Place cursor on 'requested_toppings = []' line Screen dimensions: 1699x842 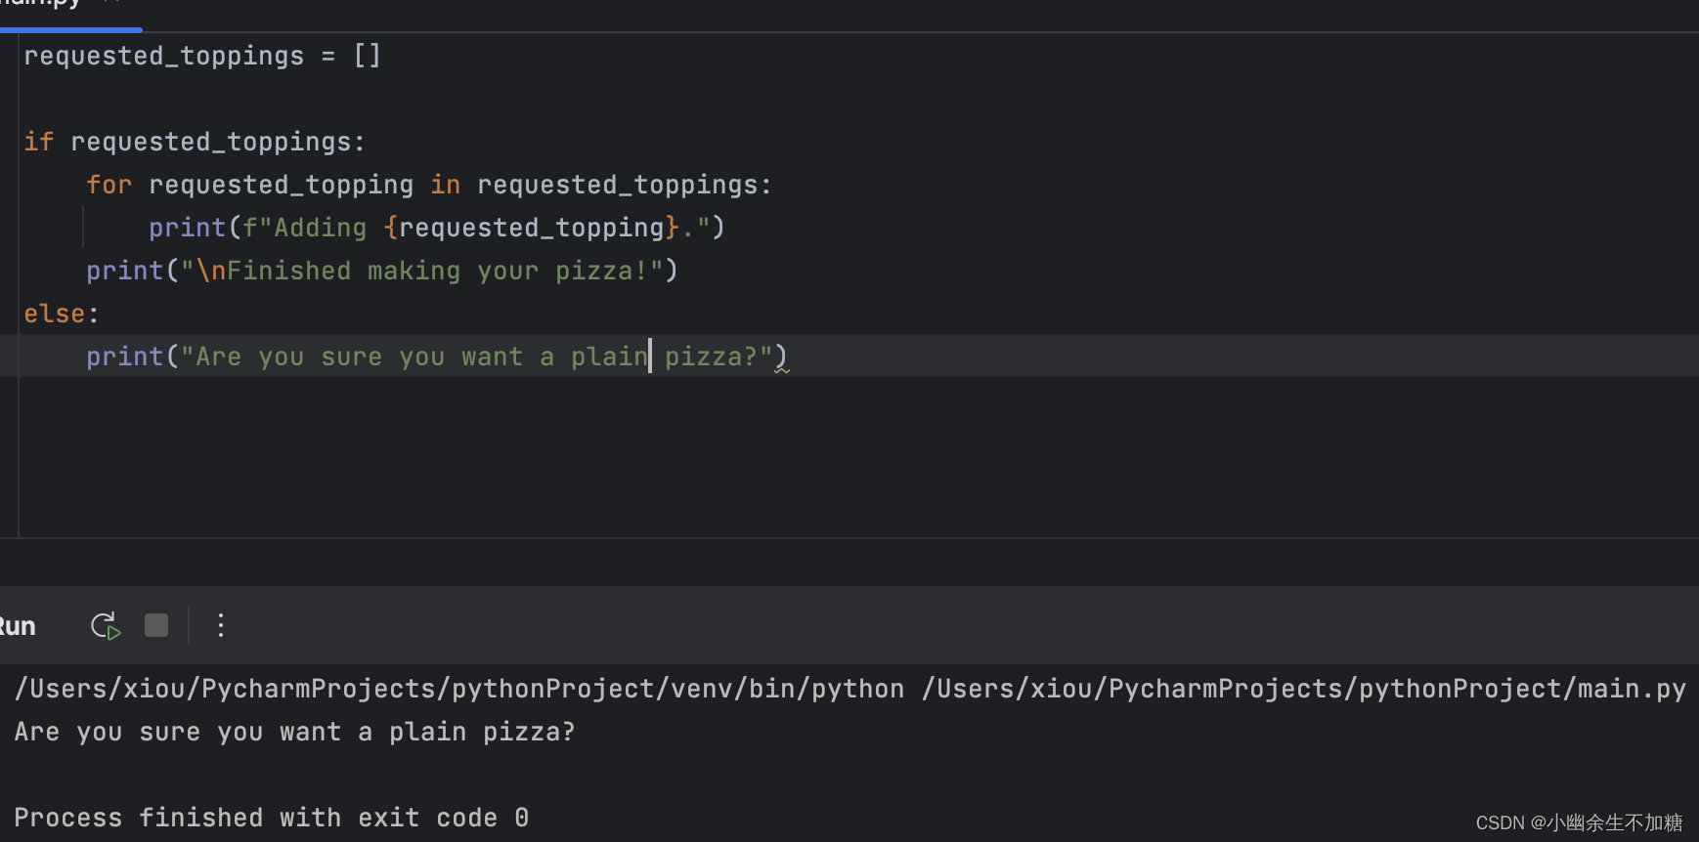pos(202,56)
